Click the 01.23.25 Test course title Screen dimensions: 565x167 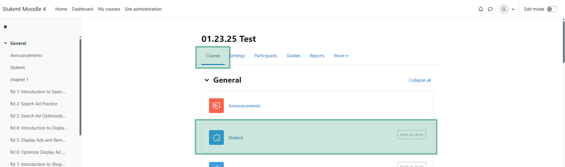pyautogui.click(x=229, y=39)
